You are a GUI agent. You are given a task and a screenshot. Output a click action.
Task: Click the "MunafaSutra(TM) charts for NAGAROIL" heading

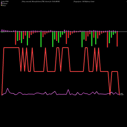pos(46,2)
